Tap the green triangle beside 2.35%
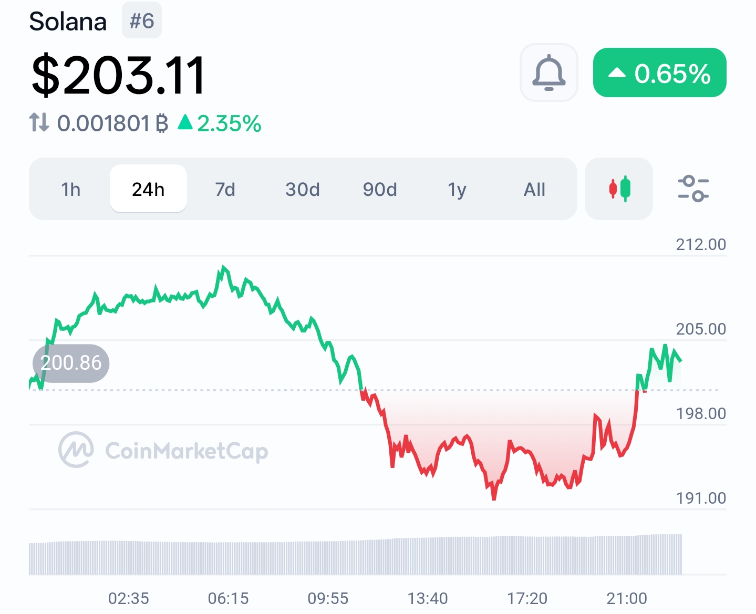756x614 pixels. pyautogui.click(x=185, y=122)
